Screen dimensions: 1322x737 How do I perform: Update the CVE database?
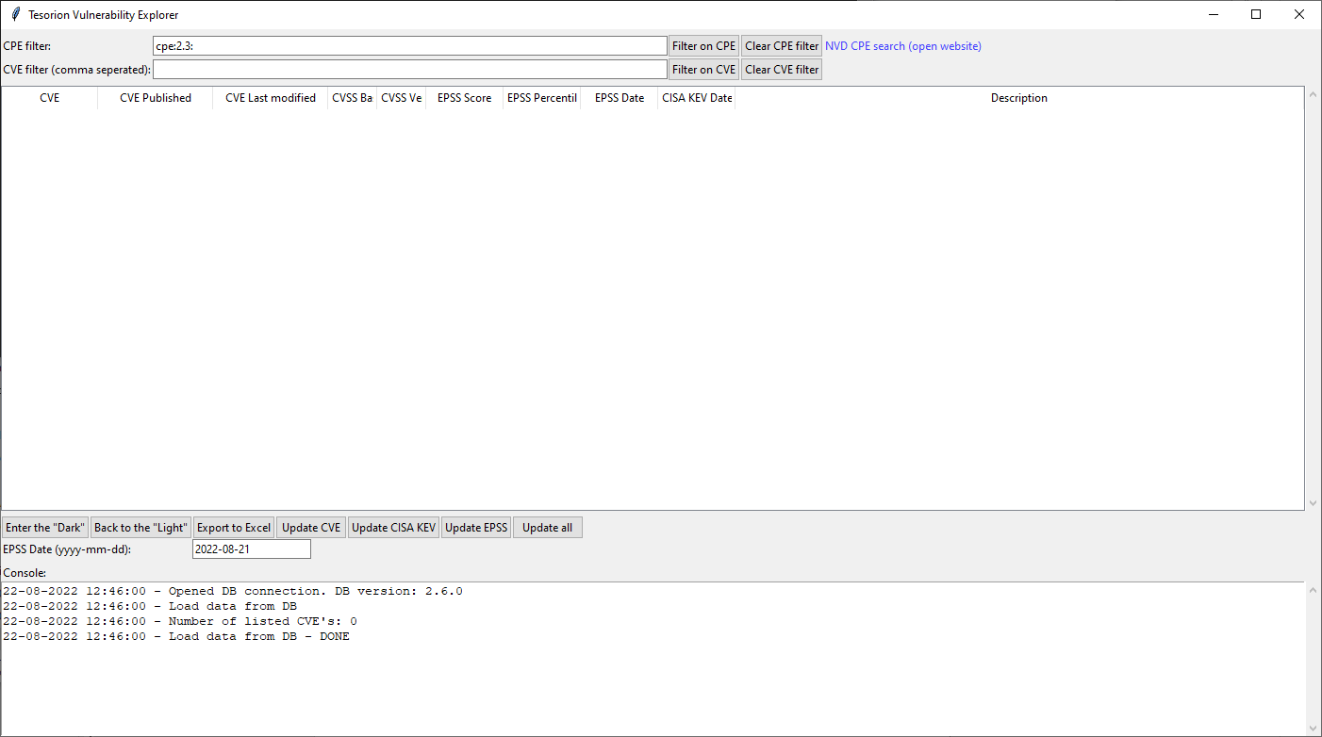pos(310,527)
